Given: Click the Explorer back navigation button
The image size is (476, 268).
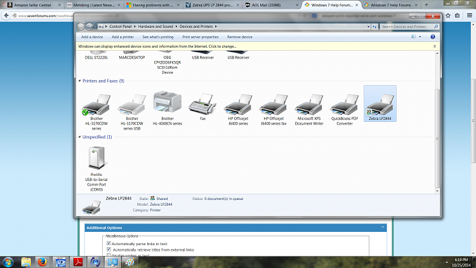Looking at the screenshot, I should click(x=81, y=27).
